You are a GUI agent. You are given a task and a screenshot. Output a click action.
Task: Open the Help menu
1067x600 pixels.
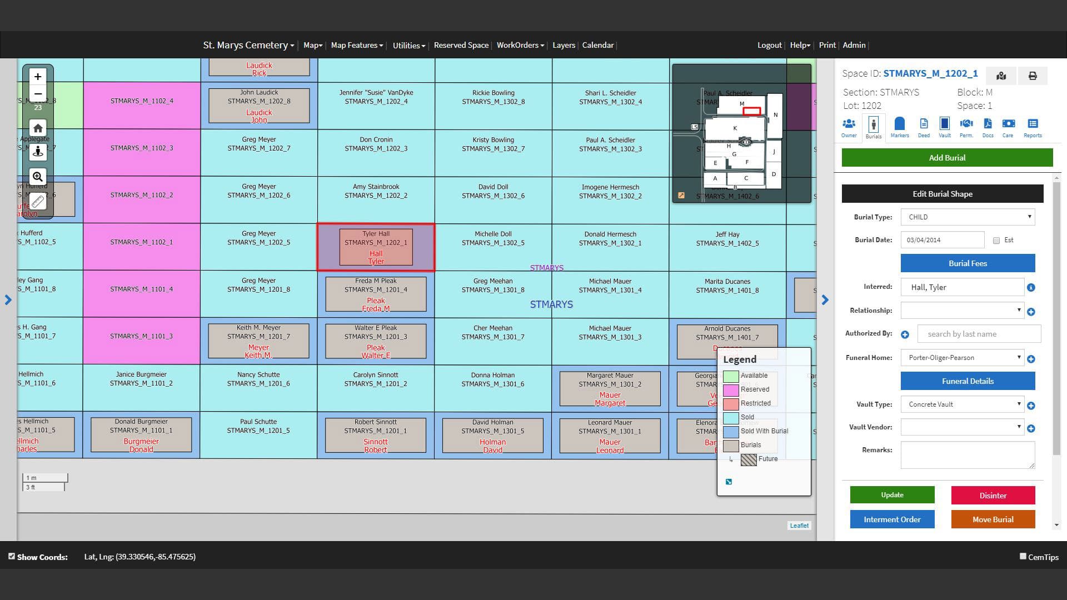tap(800, 45)
